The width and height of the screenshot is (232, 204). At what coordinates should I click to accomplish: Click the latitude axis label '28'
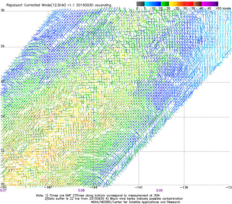click(3, 46)
